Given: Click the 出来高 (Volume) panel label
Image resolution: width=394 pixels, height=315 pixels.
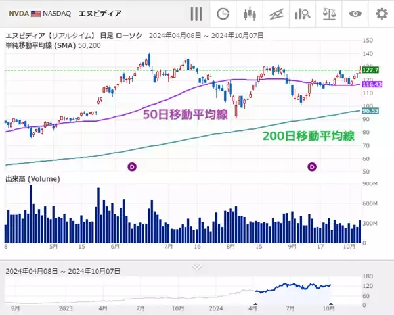Looking at the screenshot, I should 33,179.
